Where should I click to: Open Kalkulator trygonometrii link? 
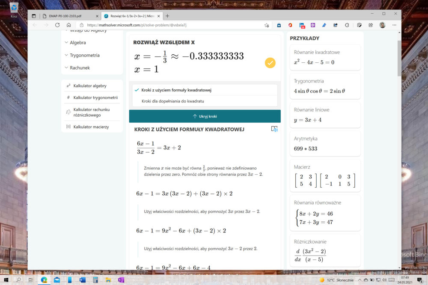[x=95, y=97]
